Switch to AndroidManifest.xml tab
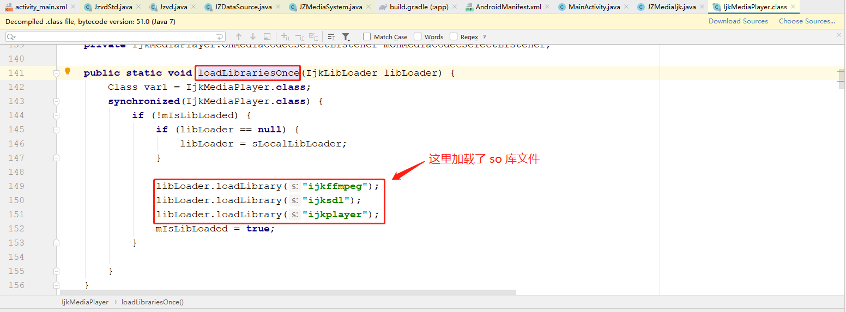846x312 pixels. click(x=508, y=7)
